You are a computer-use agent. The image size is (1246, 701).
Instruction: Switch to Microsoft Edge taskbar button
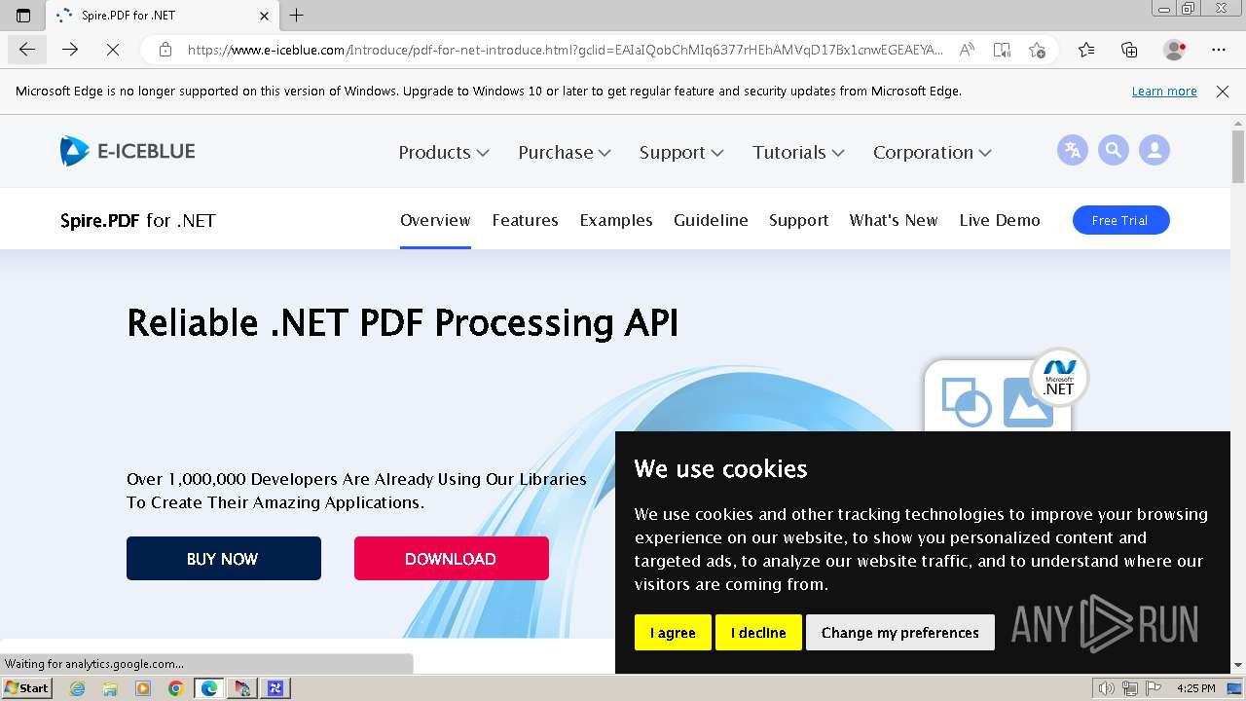209,688
